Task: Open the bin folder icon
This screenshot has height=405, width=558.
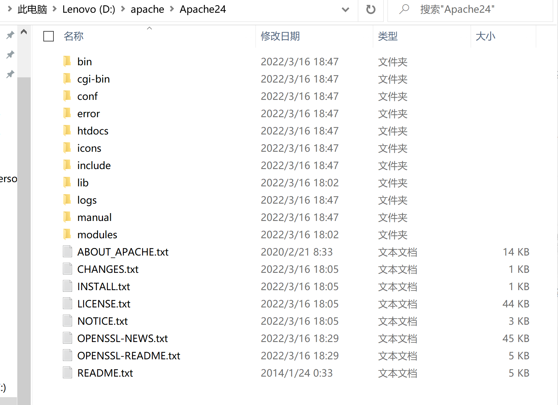Action: [67, 61]
